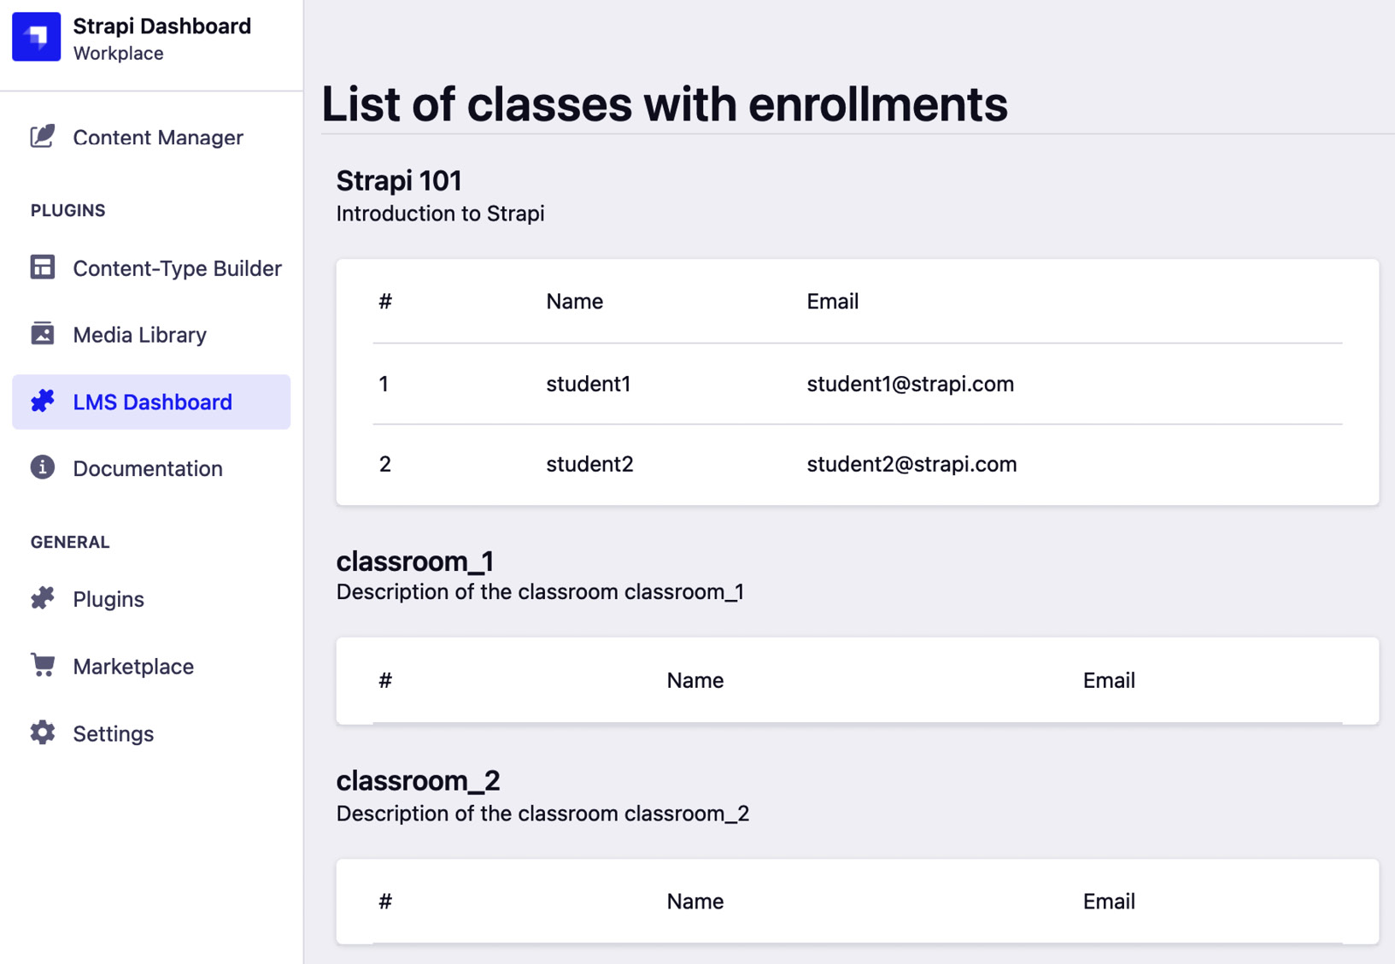Open Documentation plugin link
Screen dimensions: 1395x964
pos(151,468)
